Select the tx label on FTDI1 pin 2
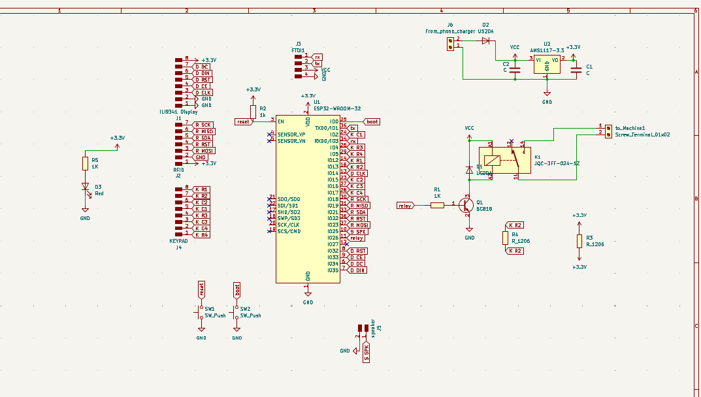The image size is (701, 397). 317,63
